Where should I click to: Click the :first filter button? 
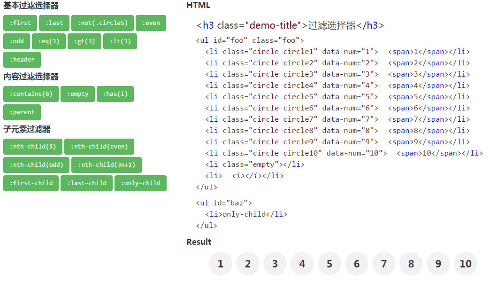click(x=20, y=23)
